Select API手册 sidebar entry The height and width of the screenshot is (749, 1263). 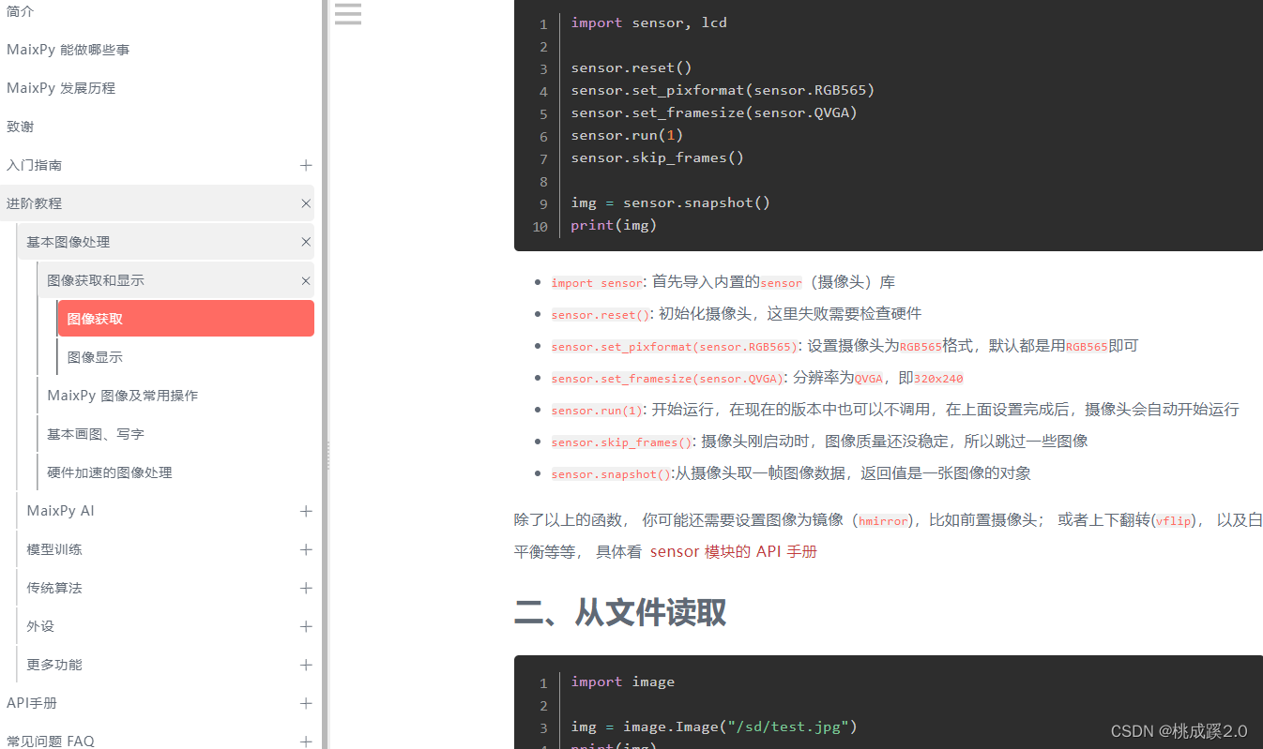(32, 703)
